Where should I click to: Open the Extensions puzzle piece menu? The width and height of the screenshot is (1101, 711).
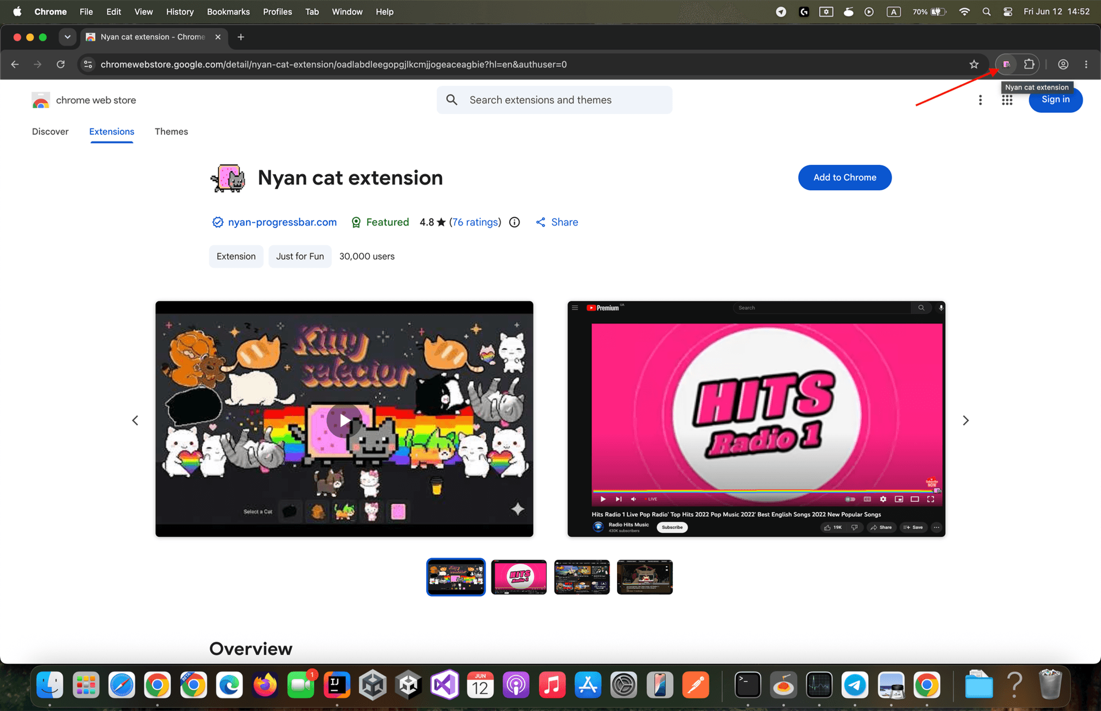[1029, 64]
